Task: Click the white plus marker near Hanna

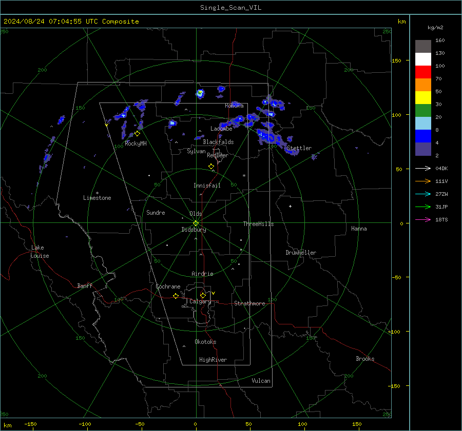Action: (x=290, y=206)
